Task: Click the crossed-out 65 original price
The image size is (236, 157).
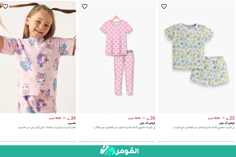Action: pyautogui.click(x=64, y=118)
